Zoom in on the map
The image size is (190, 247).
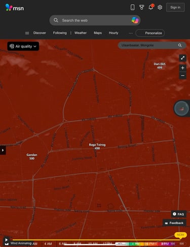coord(182,68)
